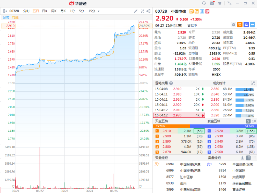Image resolution: width=257 pixels, height=193 pixels.
Task: Click the 宽 tag icon
Action: 207,11
